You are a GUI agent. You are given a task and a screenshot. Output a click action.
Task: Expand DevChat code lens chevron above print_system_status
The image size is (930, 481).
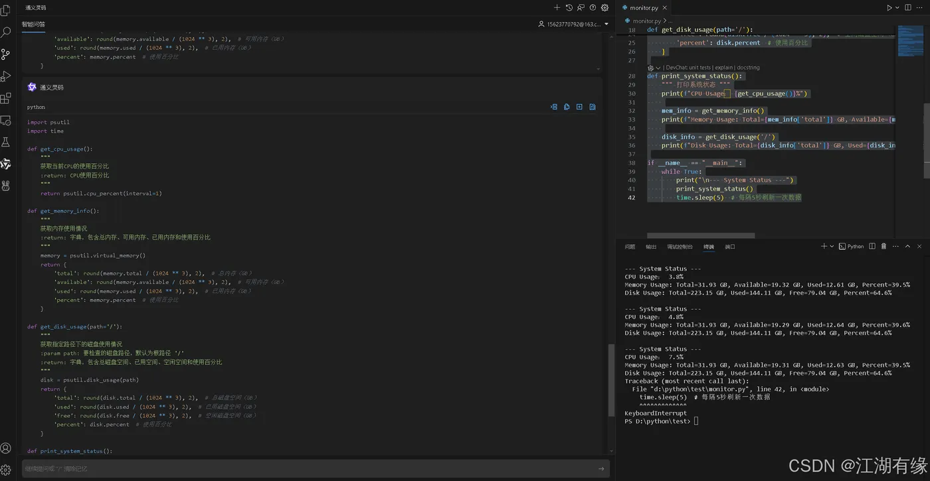[658, 68]
